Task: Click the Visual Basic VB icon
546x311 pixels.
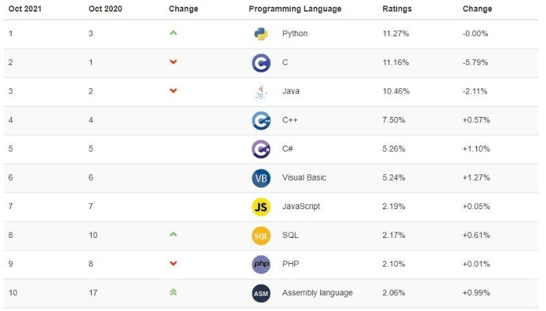Action: (x=261, y=178)
